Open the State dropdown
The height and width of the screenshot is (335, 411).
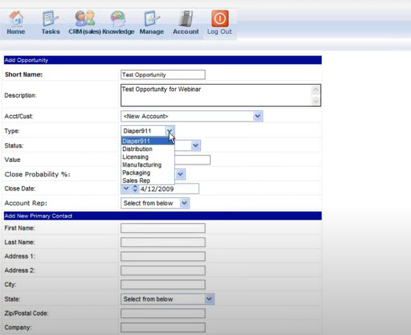pos(167,299)
